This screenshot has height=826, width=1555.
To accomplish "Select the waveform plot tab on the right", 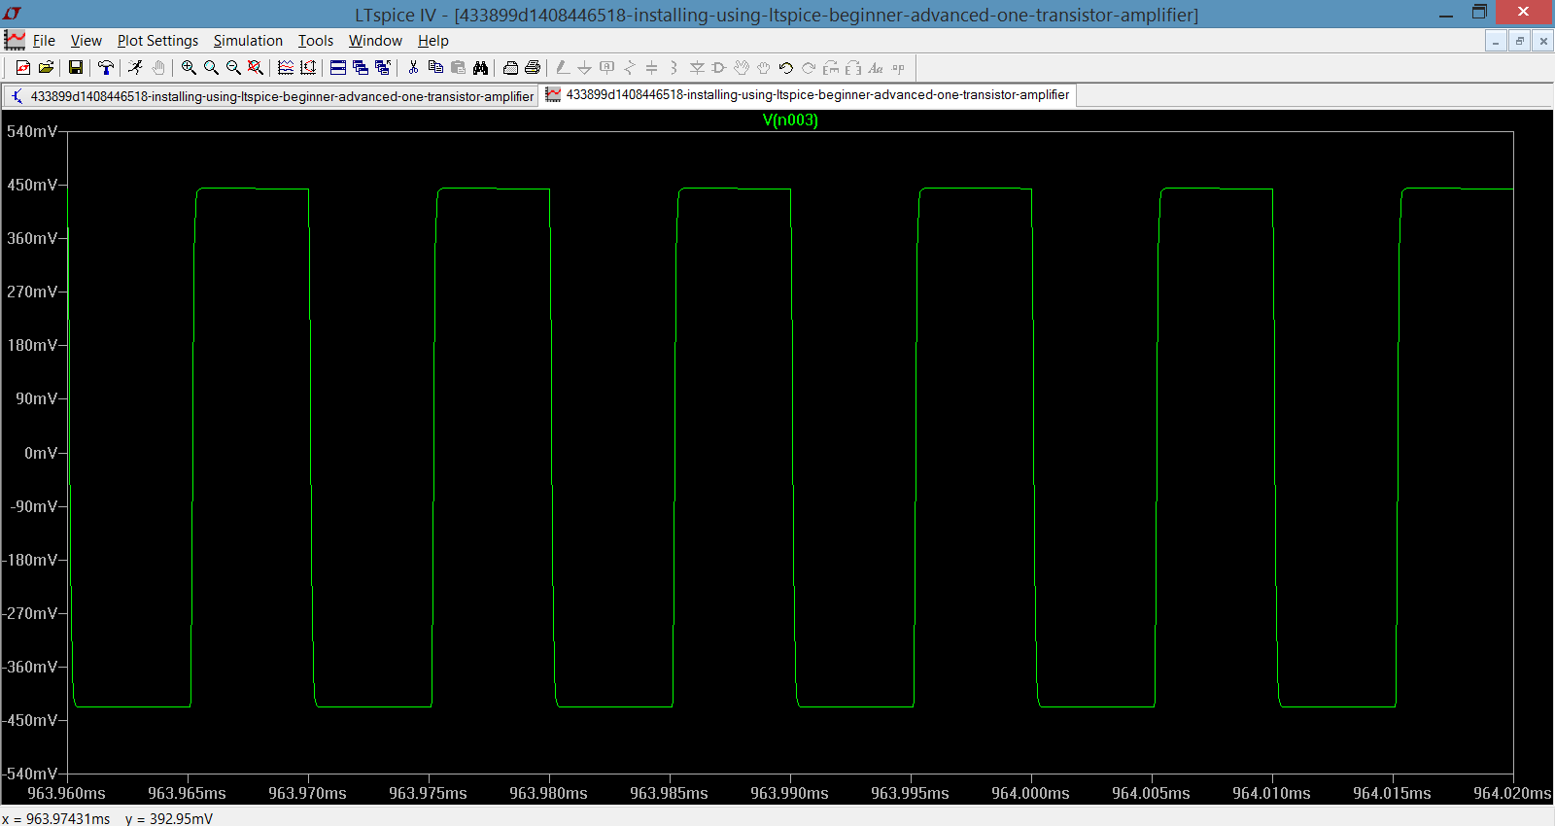I will click(808, 94).
